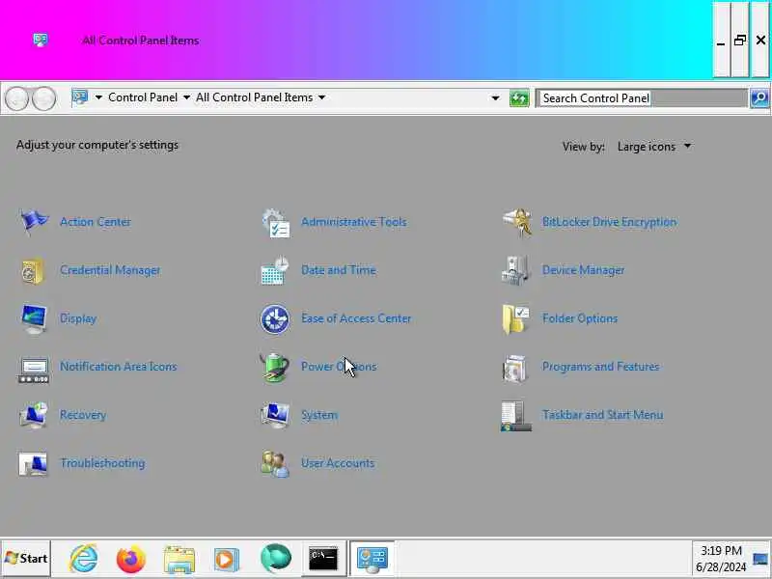The width and height of the screenshot is (772, 579).
Task: Click the Control Panel title bar icon
Action: click(x=41, y=40)
